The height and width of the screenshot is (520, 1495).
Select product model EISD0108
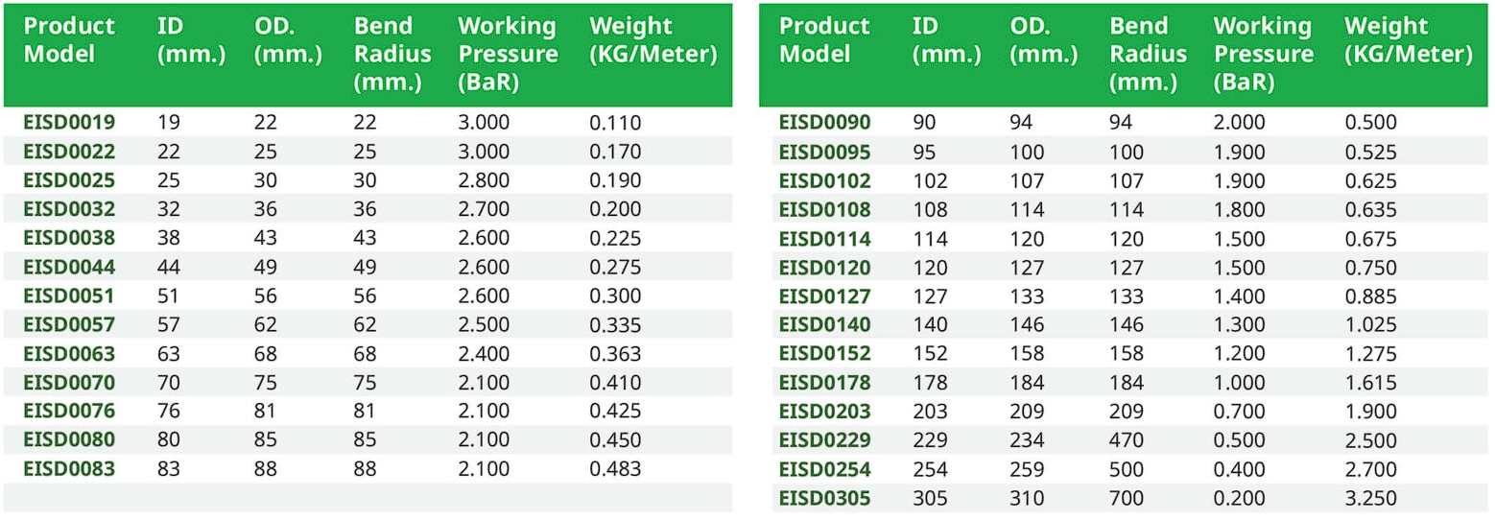[x=824, y=209]
